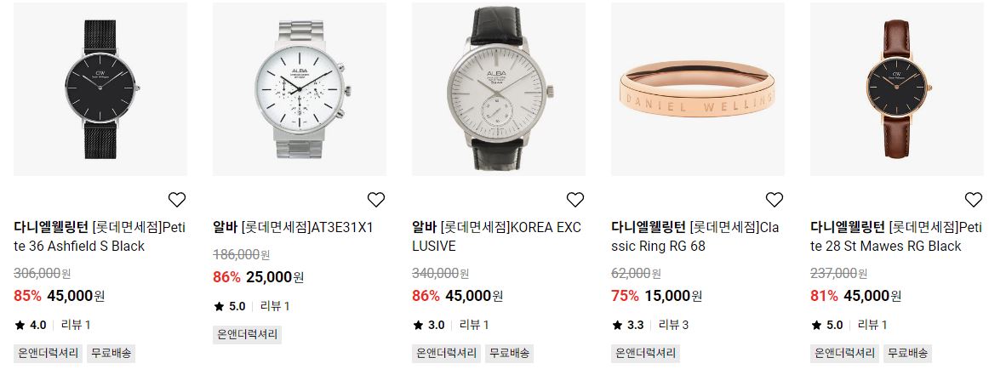Open the black mesh Daniel Wellington watch image
The image size is (989, 386).
pos(100,88)
